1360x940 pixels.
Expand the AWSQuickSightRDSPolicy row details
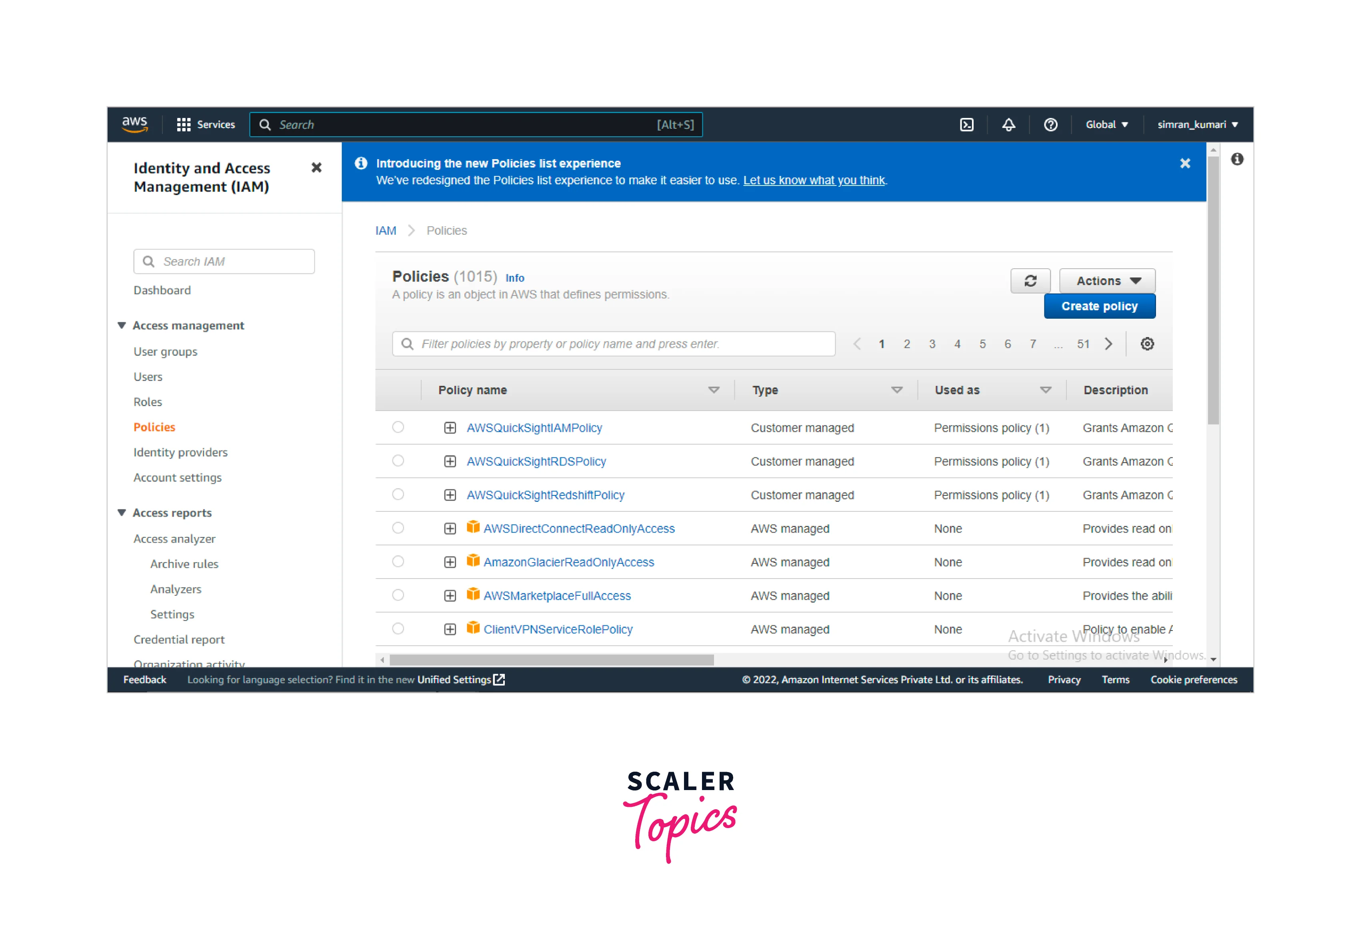450,462
